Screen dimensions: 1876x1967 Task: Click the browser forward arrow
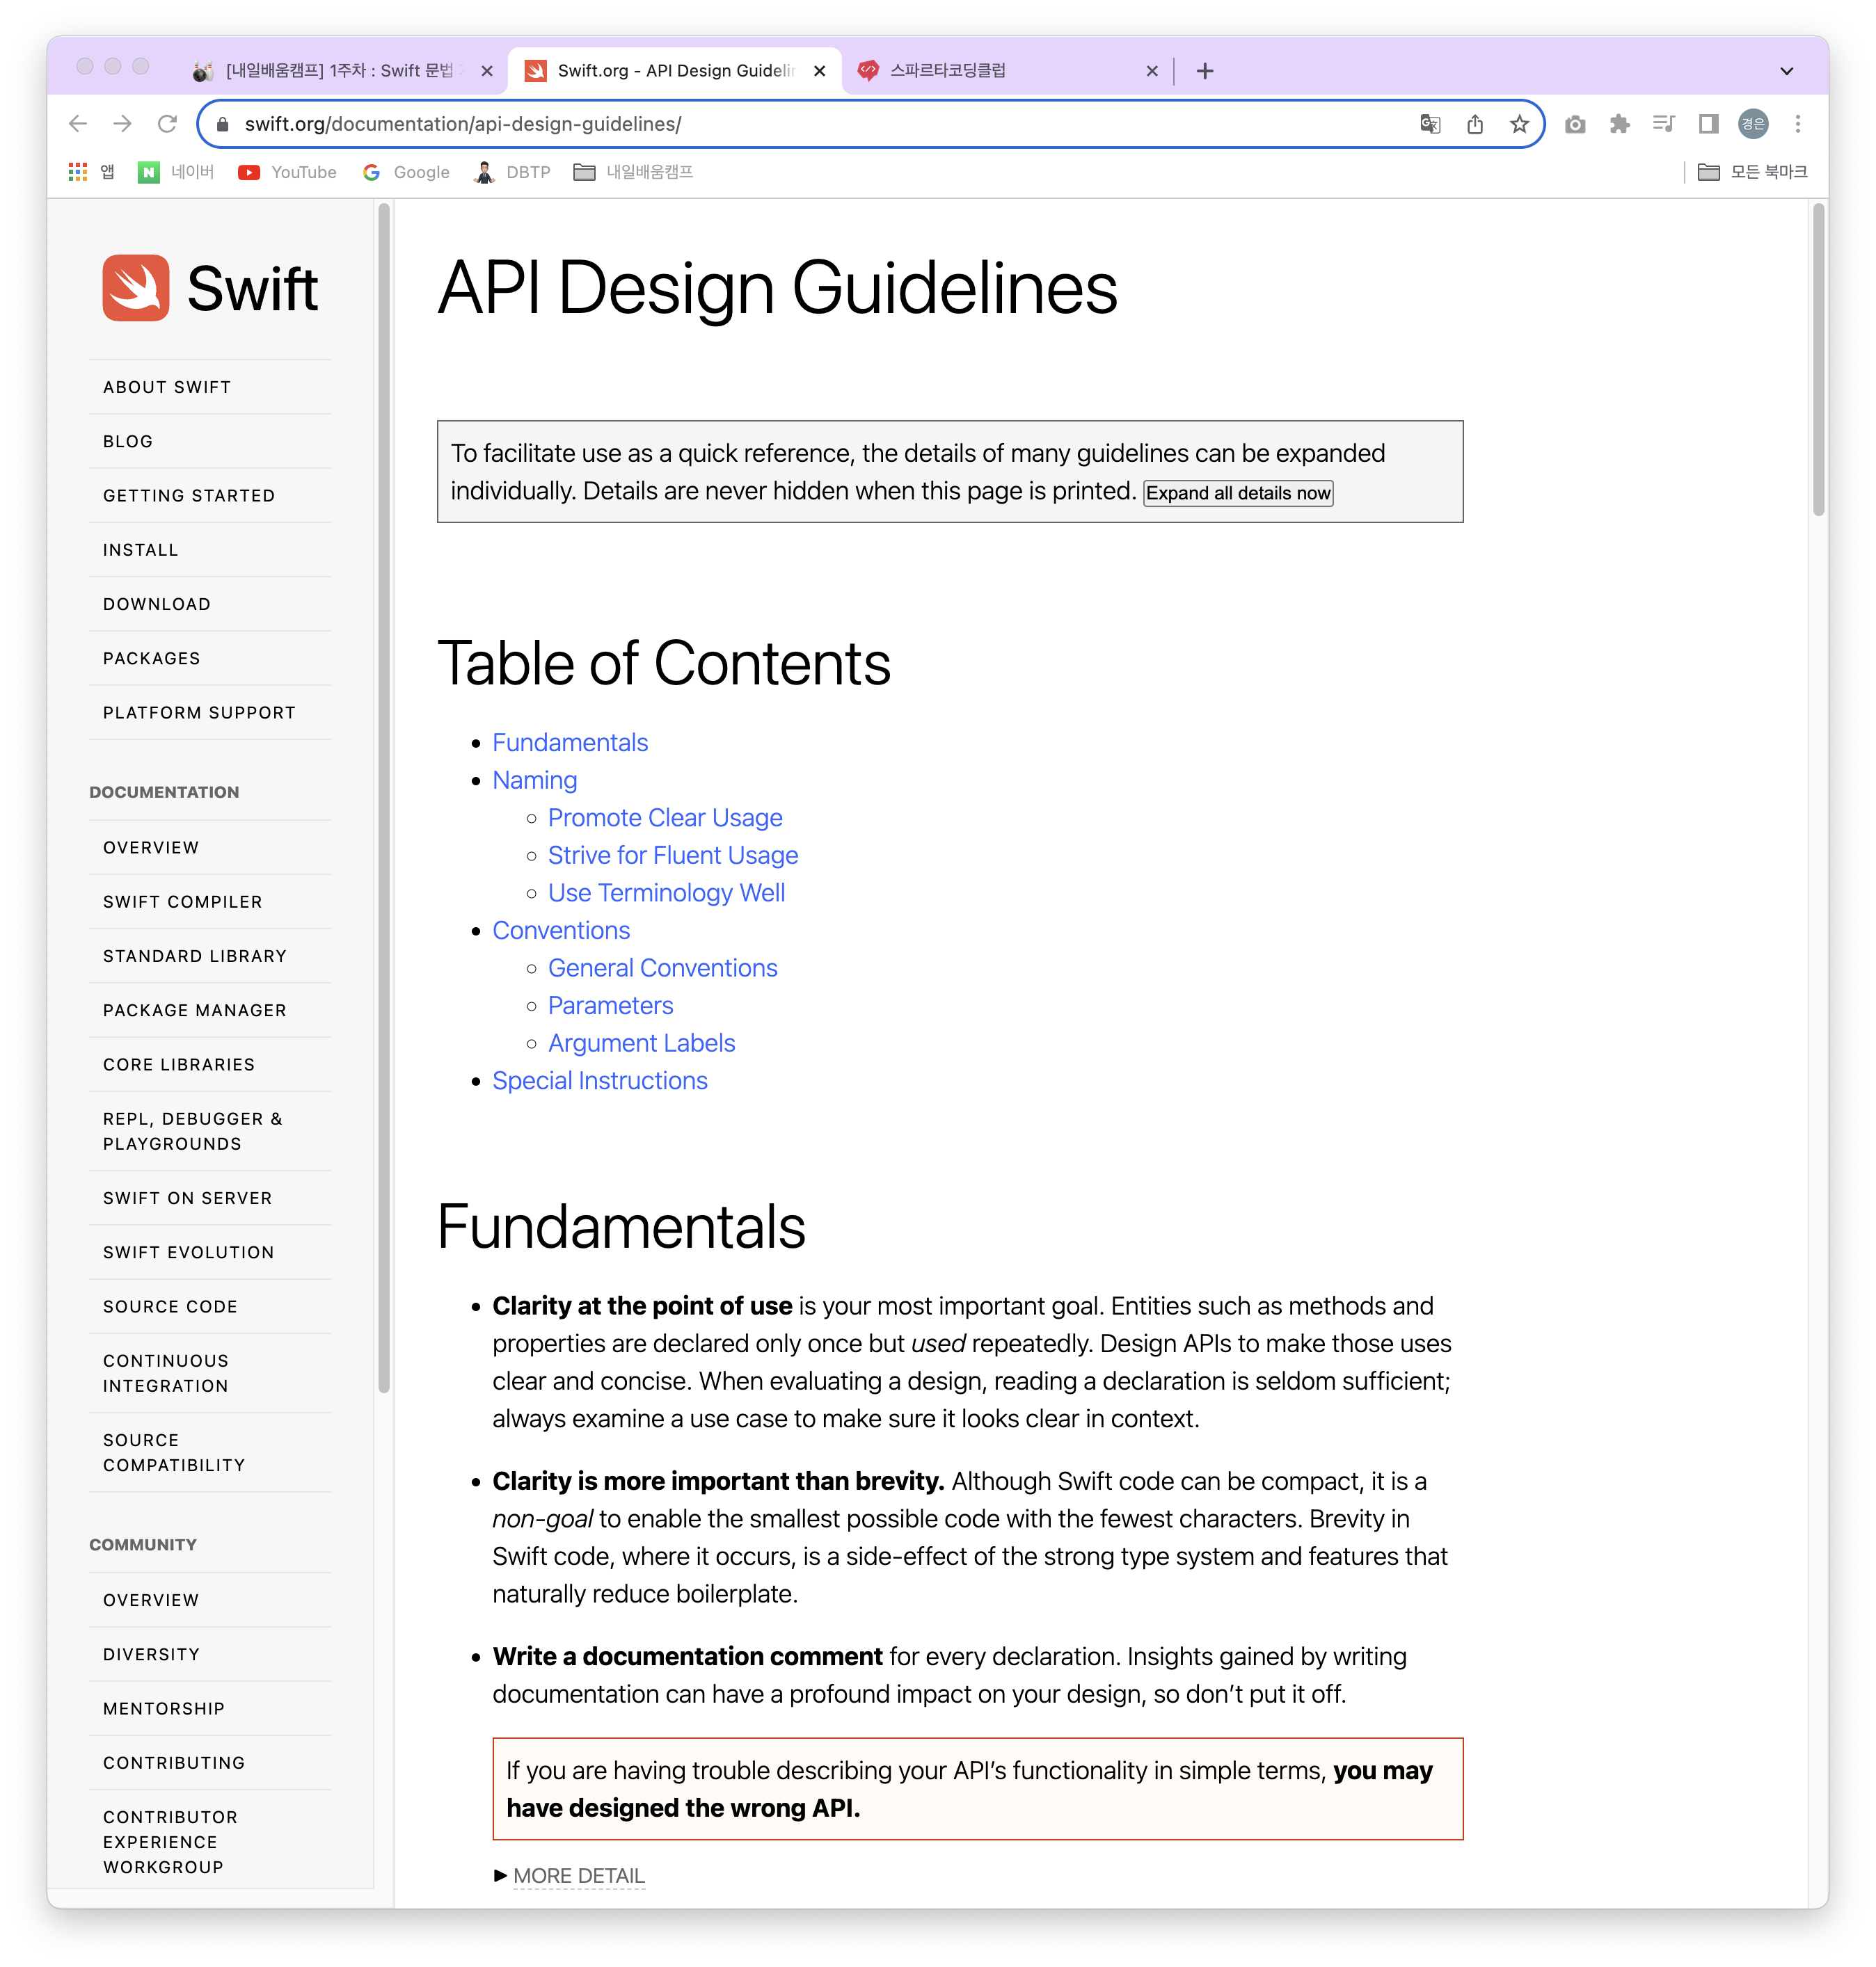(x=122, y=124)
